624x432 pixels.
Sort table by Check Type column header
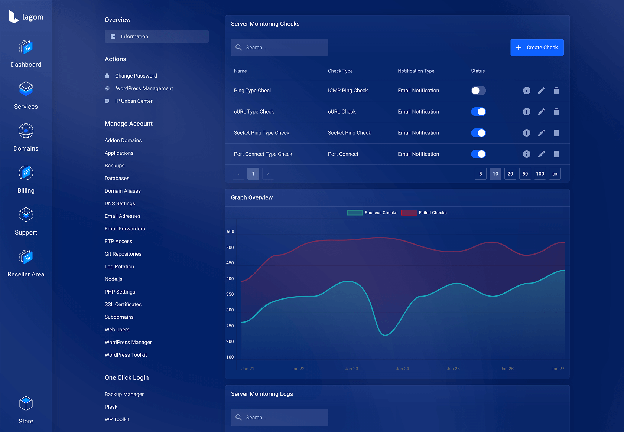click(x=340, y=71)
